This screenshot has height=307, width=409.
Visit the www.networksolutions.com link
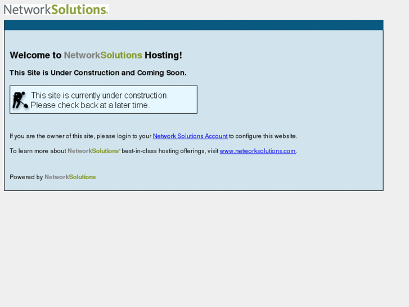[x=258, y=151]
